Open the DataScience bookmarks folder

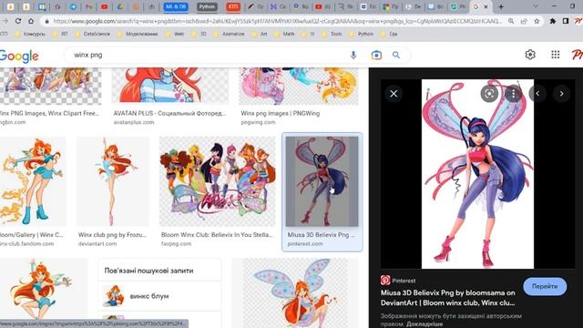93,34
